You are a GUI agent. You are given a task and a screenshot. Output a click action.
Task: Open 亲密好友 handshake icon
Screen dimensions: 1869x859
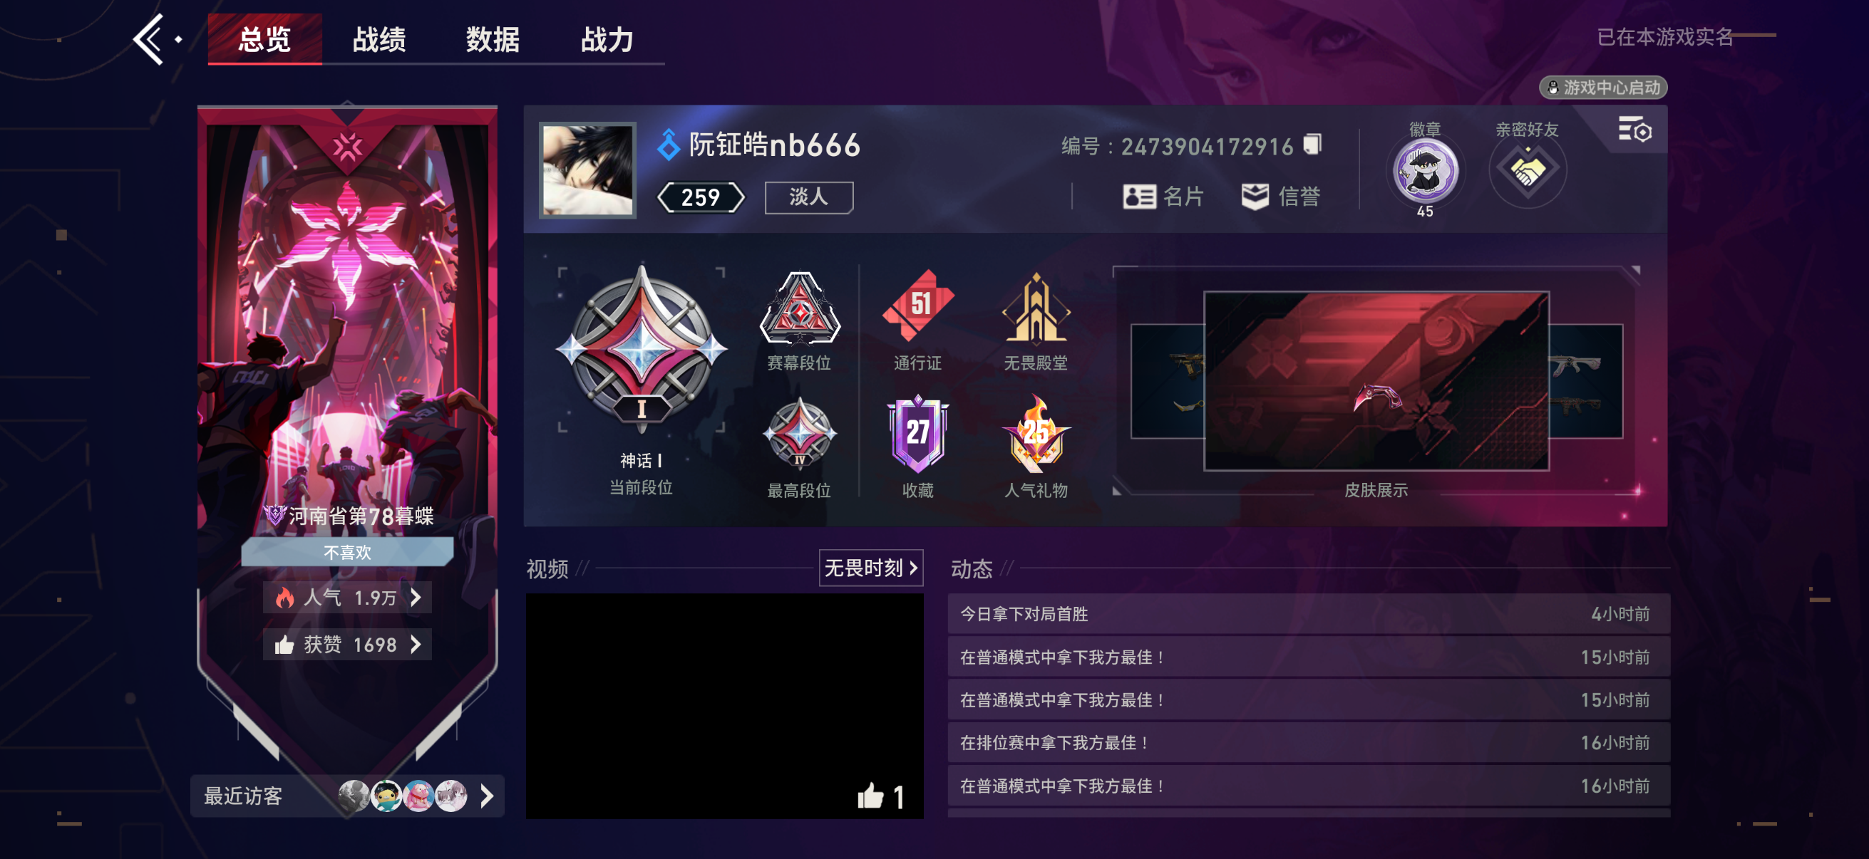click(x=1528, y=171)
